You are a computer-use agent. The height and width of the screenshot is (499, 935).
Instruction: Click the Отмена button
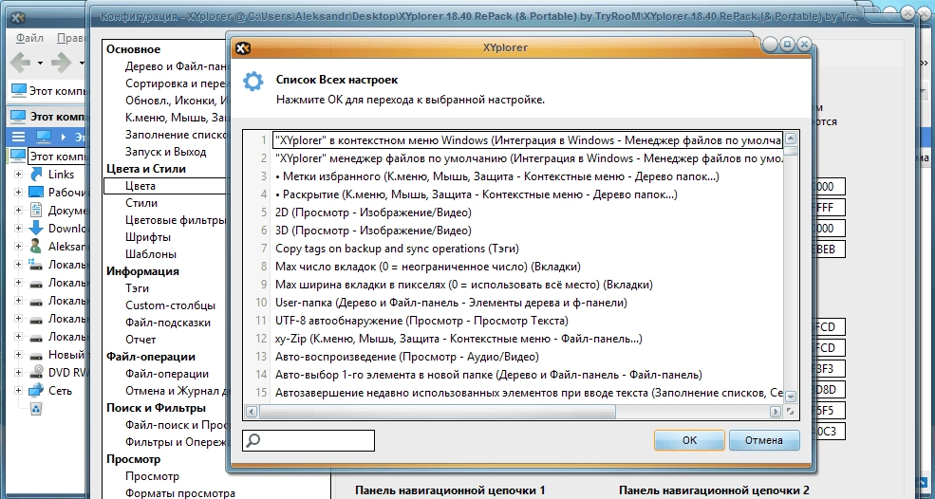(764, 440)
